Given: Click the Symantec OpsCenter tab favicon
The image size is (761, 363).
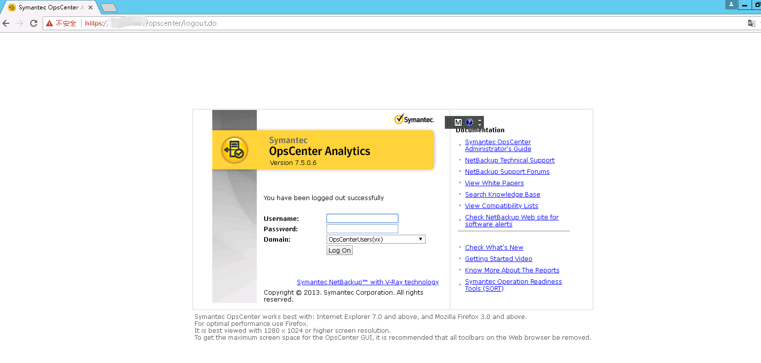Looking at the screenshot, I should (x=12, y=7).
